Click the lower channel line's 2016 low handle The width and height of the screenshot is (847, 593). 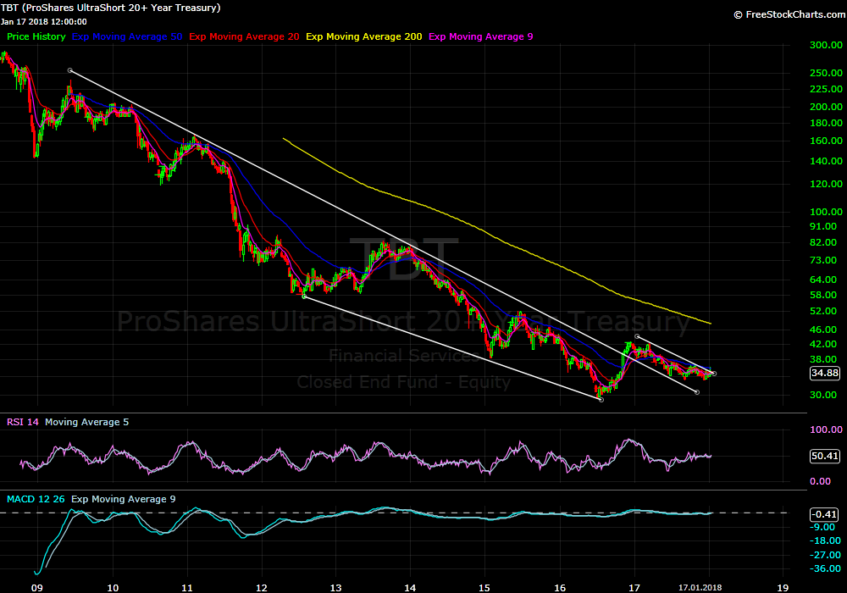(601, 400)
